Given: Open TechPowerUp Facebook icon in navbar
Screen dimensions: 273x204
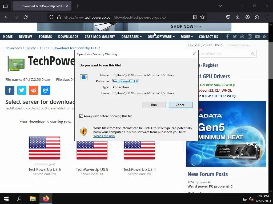Looking at the screenshot, I should [227, 36].
